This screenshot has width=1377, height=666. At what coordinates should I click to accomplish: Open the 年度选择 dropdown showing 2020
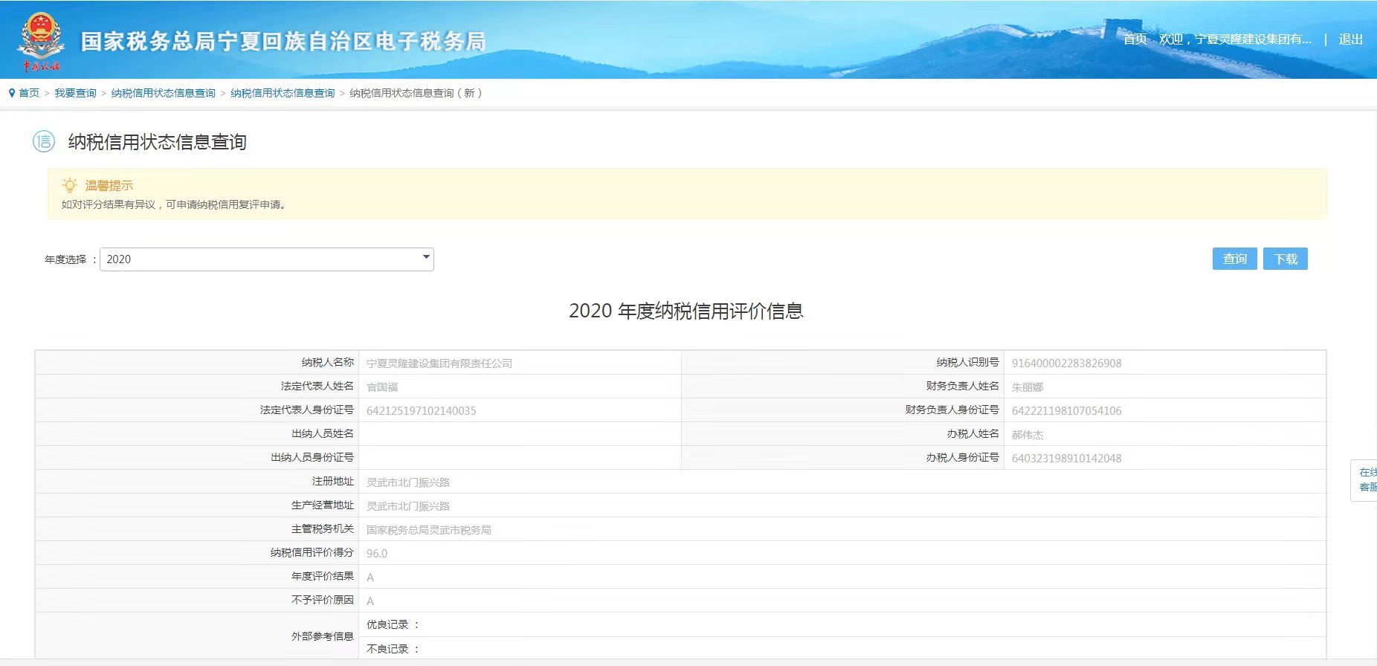(266, 259)
